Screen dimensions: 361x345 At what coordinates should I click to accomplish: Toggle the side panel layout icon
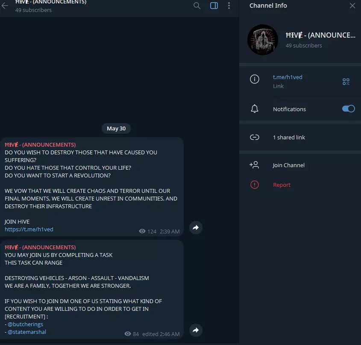tap(214, 6)
